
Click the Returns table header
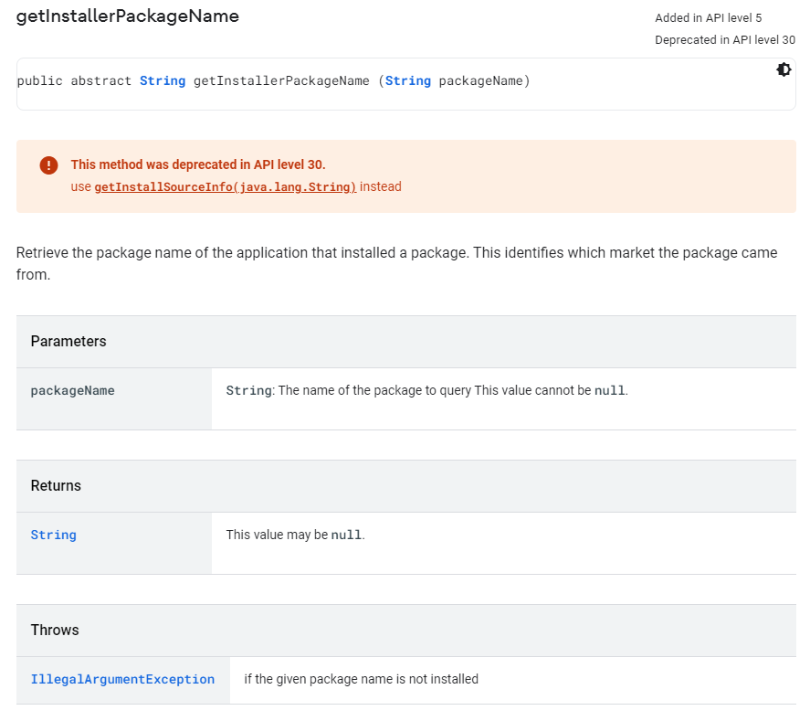56,486
